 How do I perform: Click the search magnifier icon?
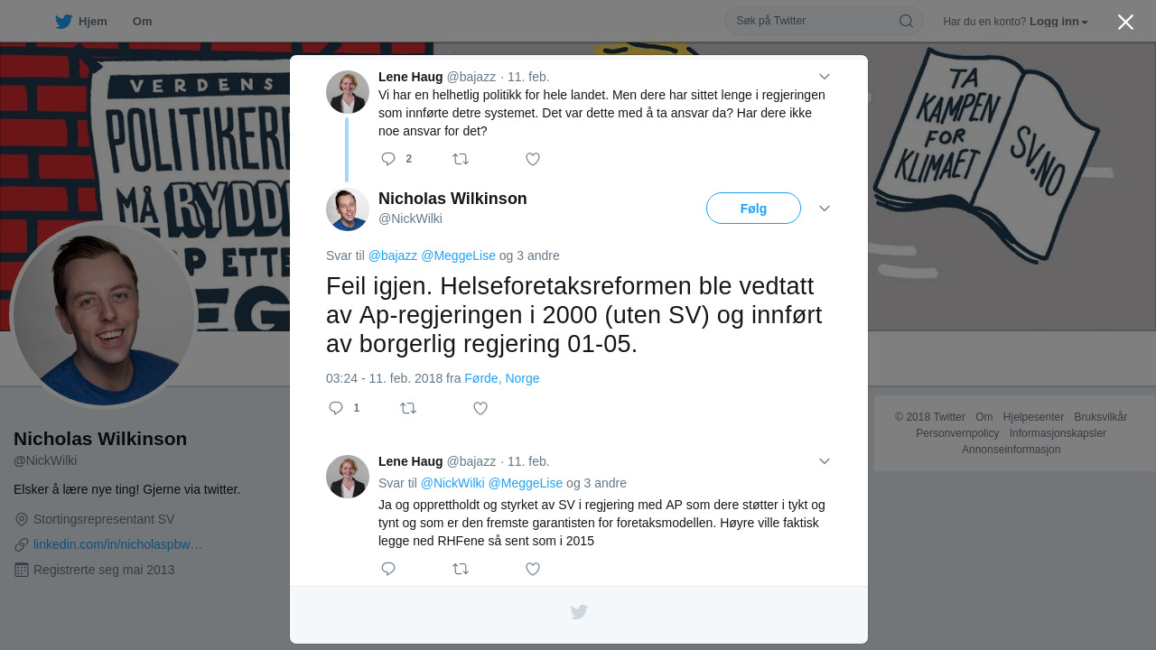coord(906,21)
